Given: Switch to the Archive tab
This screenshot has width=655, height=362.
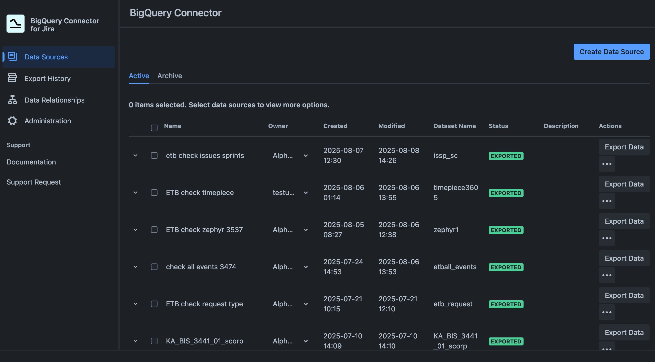Looking at the screenshot, I should tap(170, 76).
